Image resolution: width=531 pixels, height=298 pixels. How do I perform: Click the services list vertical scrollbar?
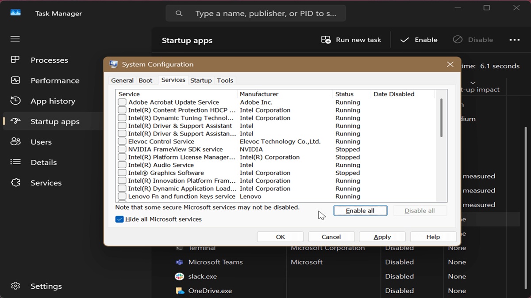[441, 118]
